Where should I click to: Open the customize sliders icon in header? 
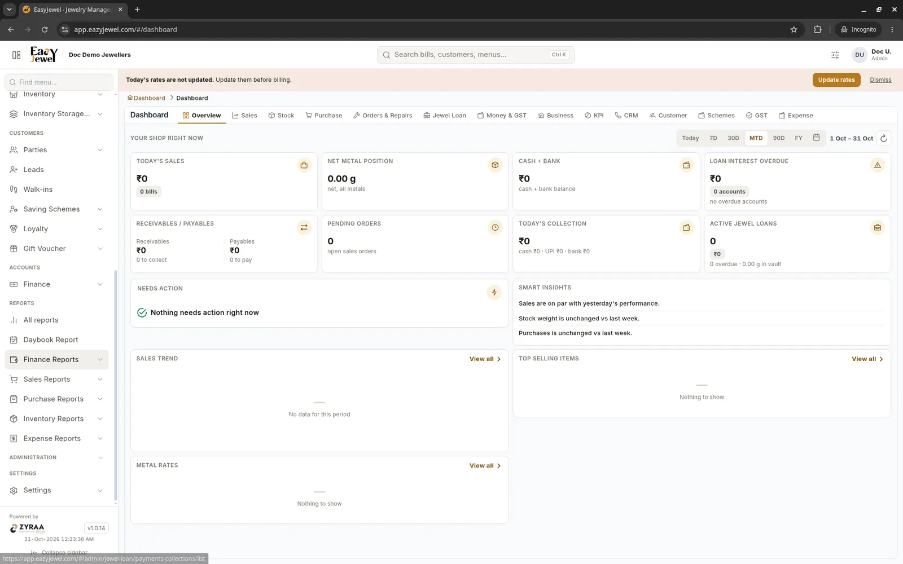coord(835,55)
